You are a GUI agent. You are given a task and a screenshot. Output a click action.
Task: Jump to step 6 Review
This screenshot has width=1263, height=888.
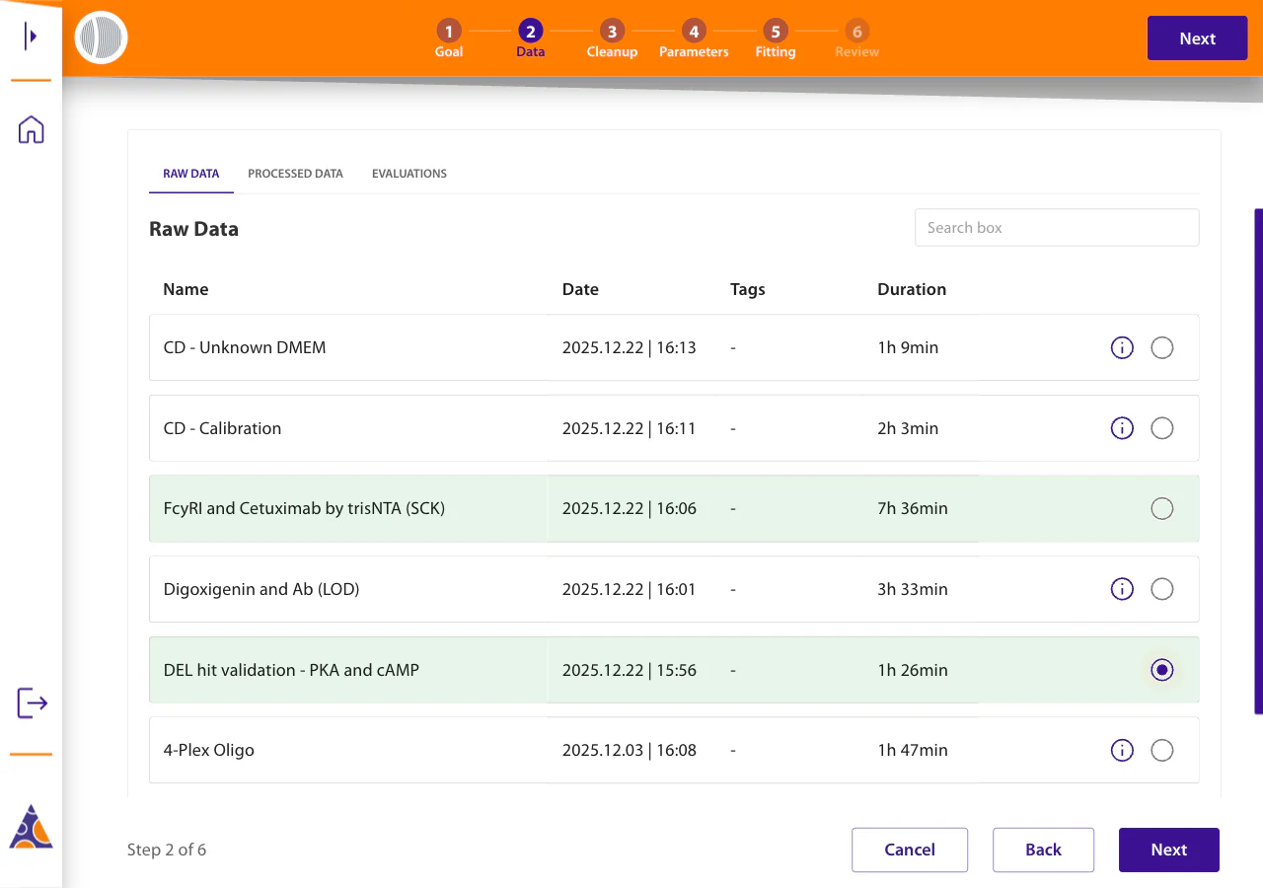[856, 38]
